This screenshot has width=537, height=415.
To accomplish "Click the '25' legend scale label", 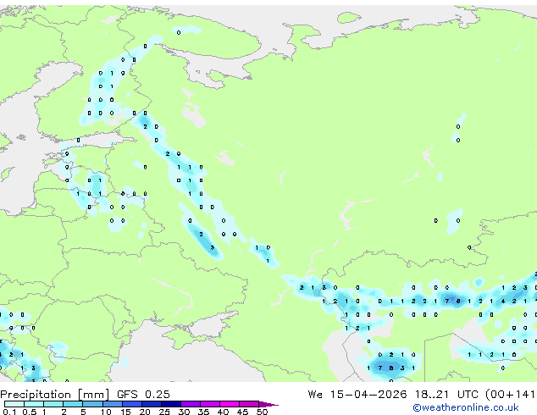I will (164, 412).
